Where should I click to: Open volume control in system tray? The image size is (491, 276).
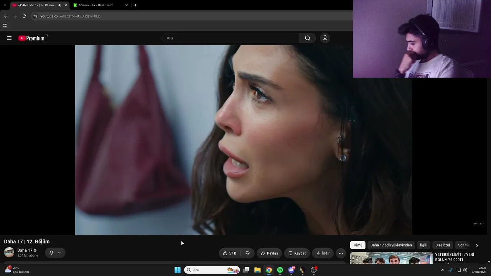pyautogui.click(x=465, y=270)
